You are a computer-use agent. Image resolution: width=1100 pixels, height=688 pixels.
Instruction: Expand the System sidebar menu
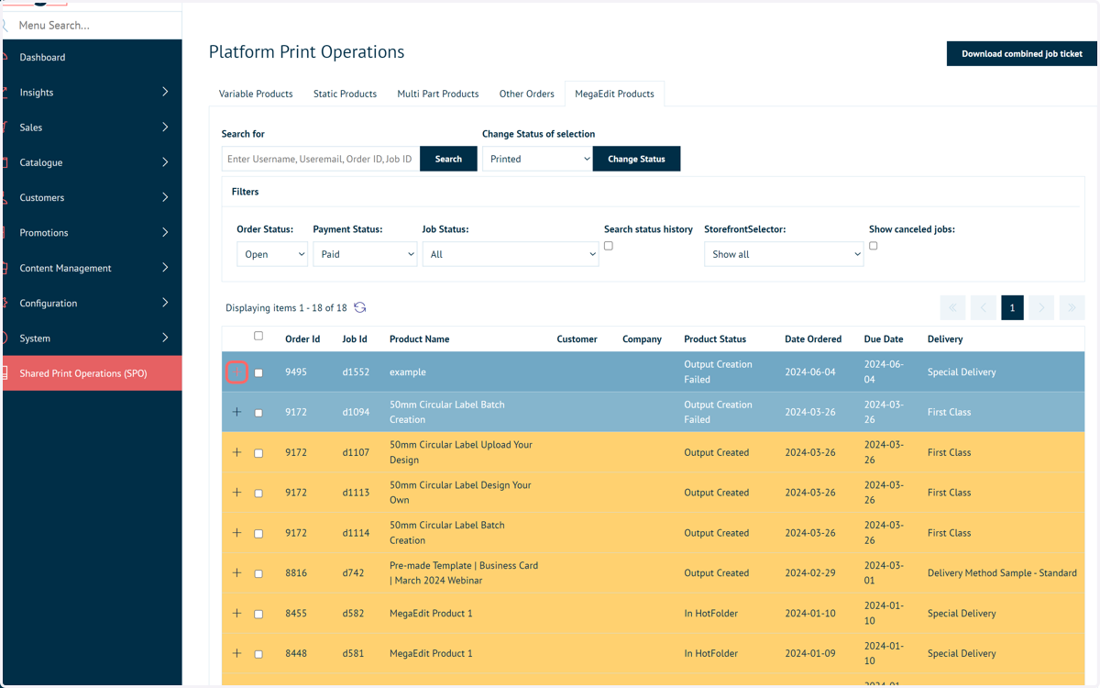click(x=92, y=338)
